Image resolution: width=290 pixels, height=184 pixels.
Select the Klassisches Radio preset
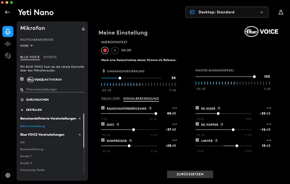coord(33,170)
